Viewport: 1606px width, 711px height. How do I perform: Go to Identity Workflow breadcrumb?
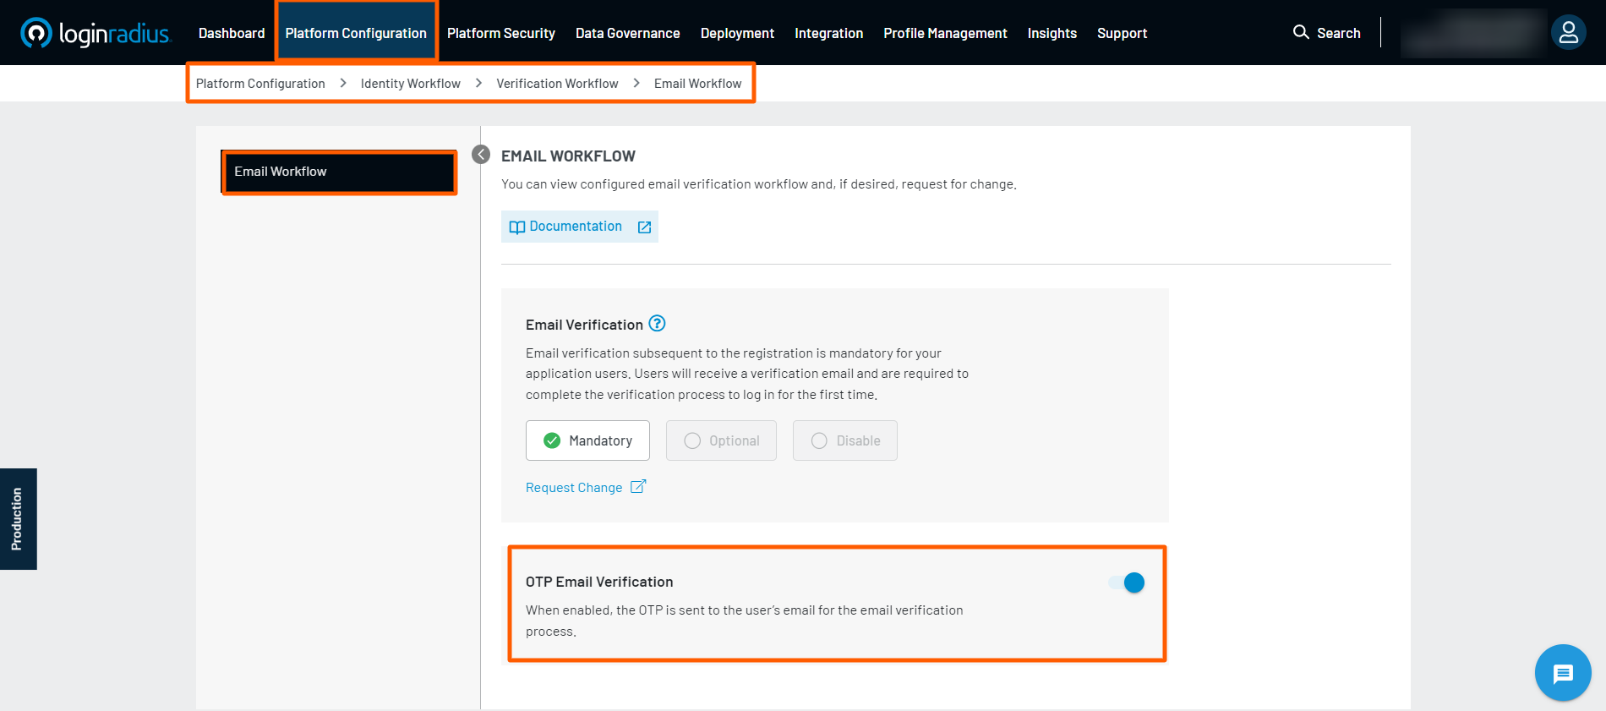(x=411, y=84)
